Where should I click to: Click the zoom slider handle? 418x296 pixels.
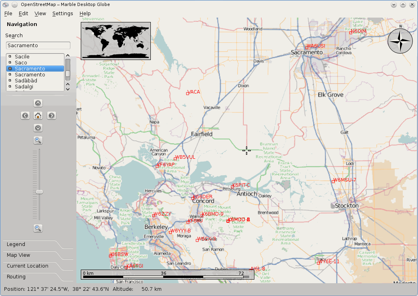coord(40,192)
